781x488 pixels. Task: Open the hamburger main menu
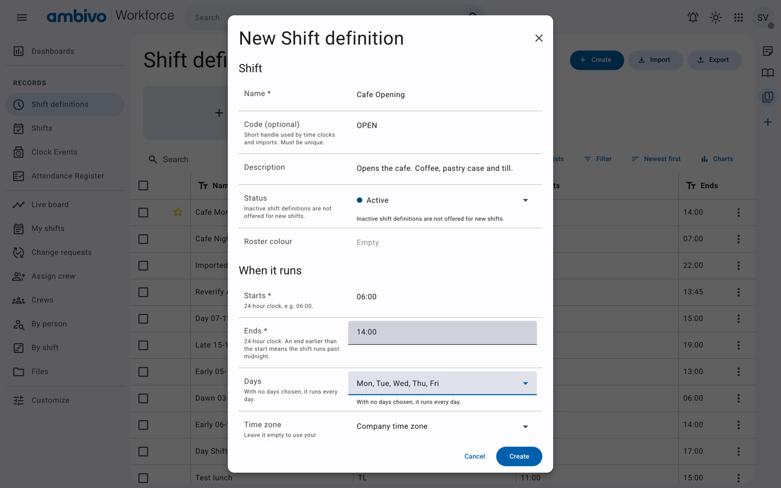tap(22, 17)
